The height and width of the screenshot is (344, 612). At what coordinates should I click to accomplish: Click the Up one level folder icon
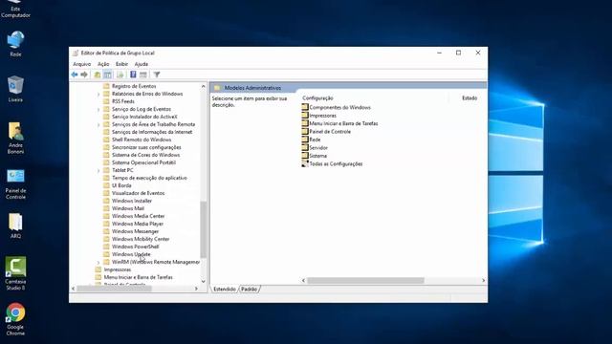pos(98,75)
